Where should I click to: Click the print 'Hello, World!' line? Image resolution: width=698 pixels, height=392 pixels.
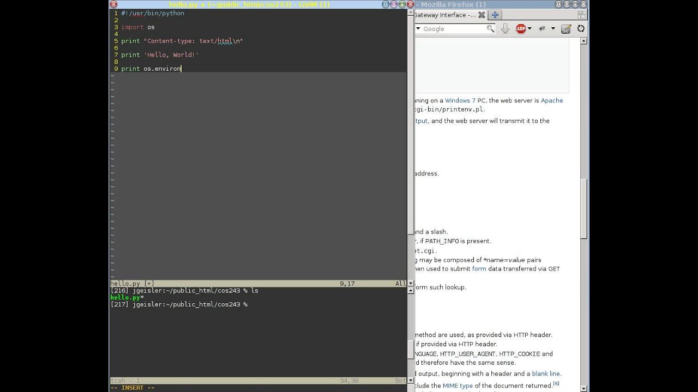160,55
